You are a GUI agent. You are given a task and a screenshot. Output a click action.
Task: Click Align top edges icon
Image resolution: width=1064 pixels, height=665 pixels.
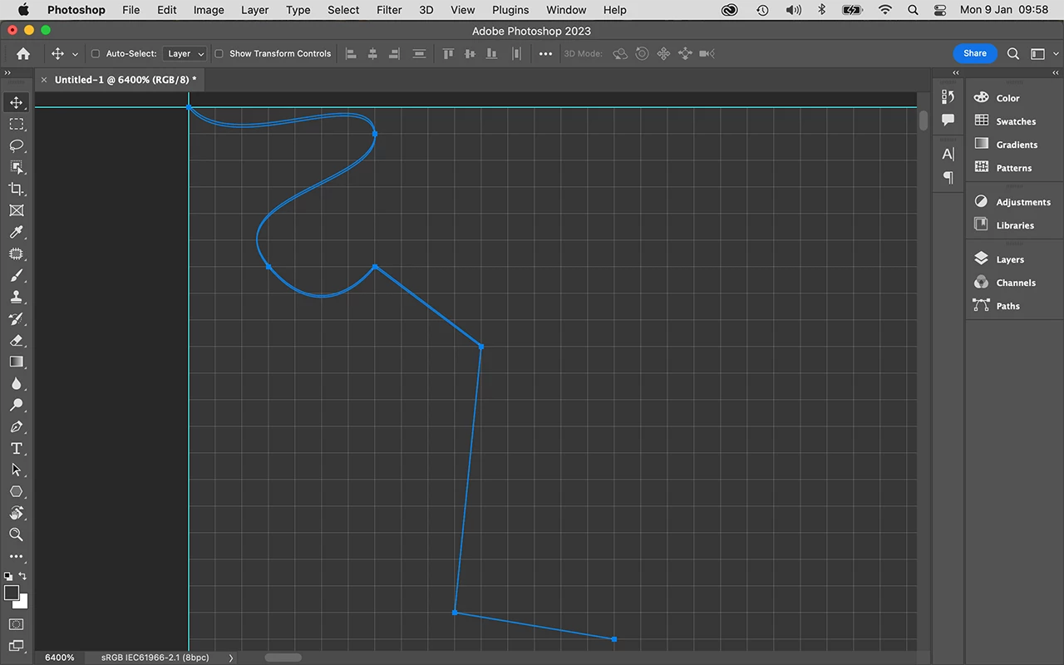coord(448,53)
